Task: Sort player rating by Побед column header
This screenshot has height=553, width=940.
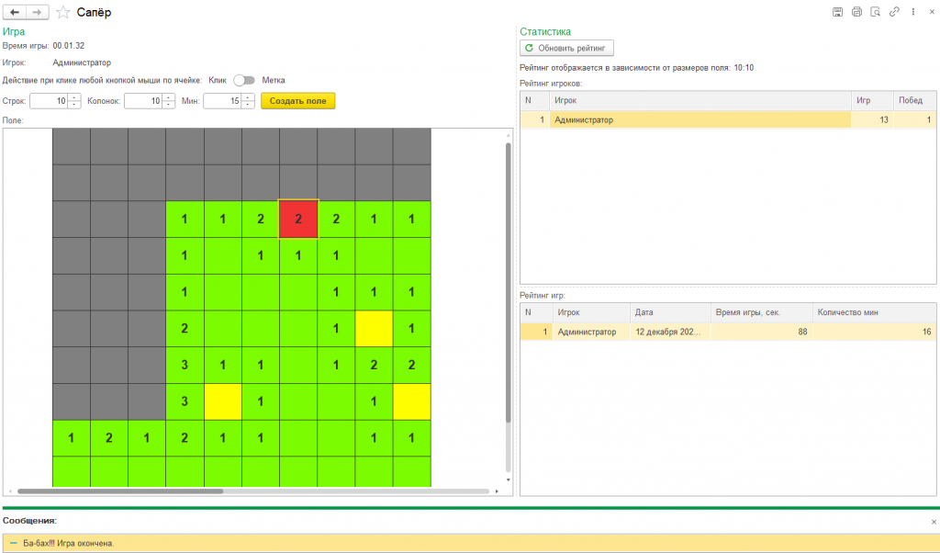Action: 915,100
